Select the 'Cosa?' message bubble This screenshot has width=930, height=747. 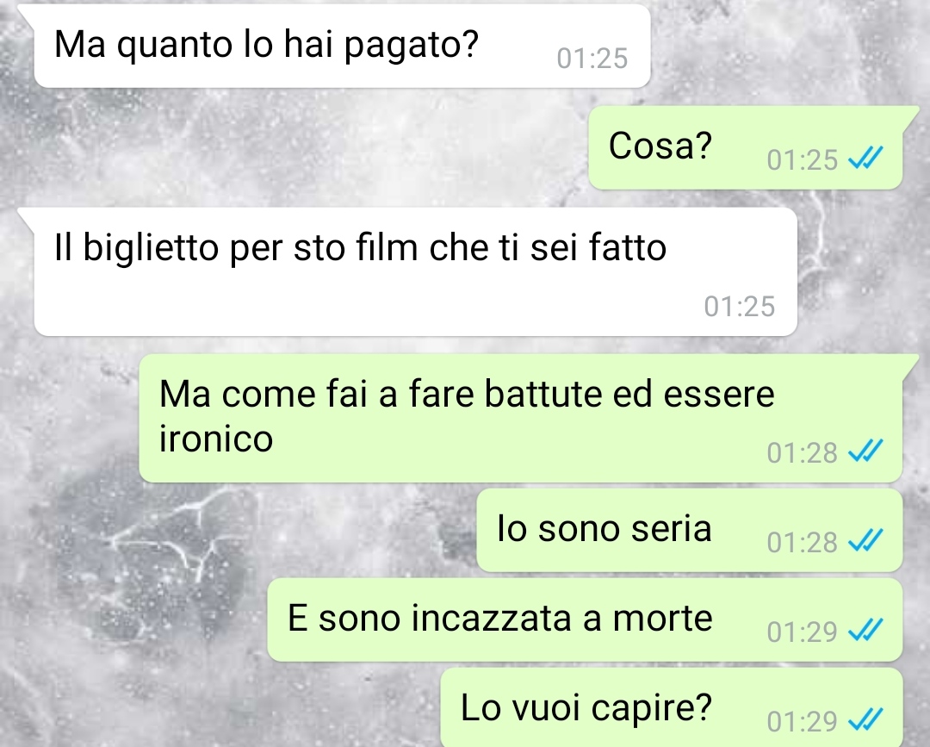[x=746, y=147]
